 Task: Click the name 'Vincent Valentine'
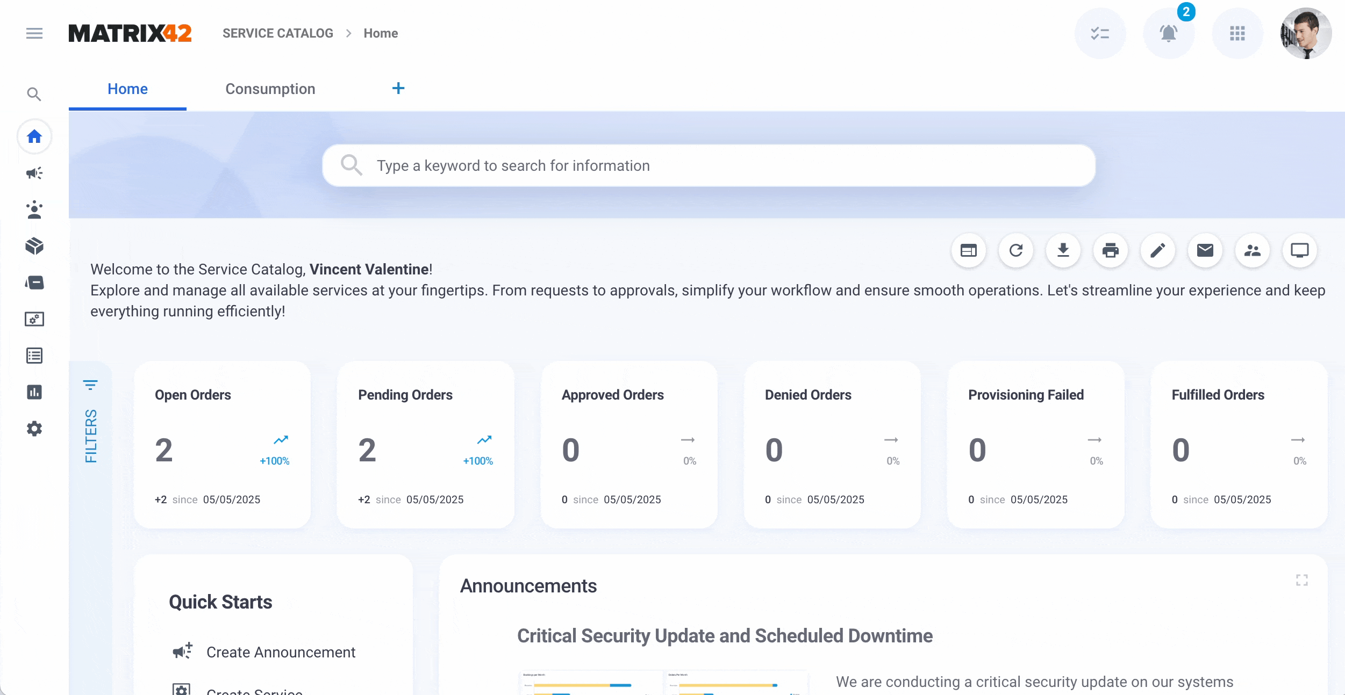pyautogui.click(x=369, y=269)
